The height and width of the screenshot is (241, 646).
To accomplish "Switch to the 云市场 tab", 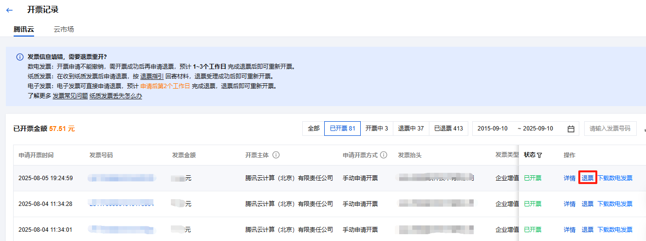I will 64,29.
